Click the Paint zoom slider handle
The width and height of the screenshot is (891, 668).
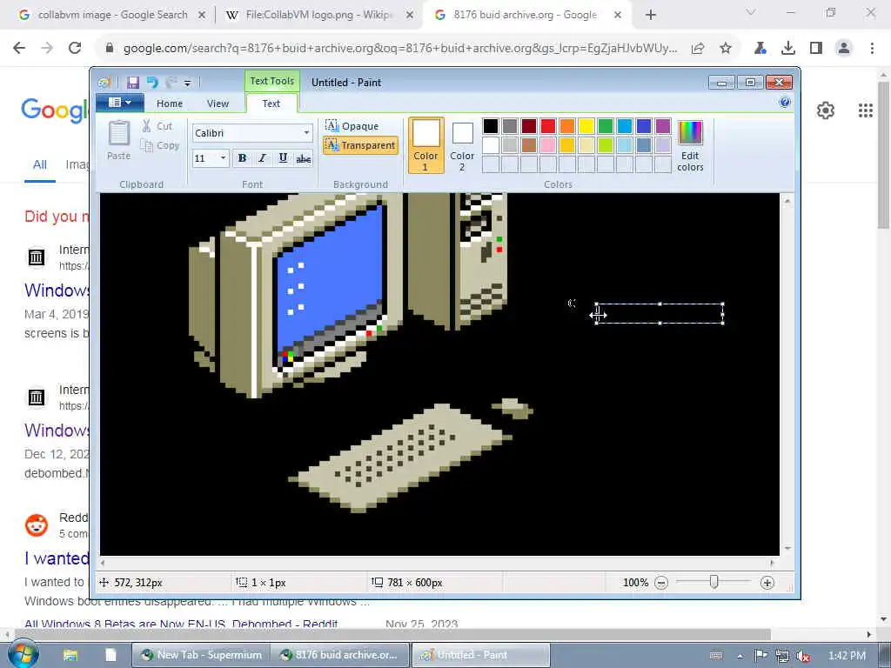(x=713, y=582)
